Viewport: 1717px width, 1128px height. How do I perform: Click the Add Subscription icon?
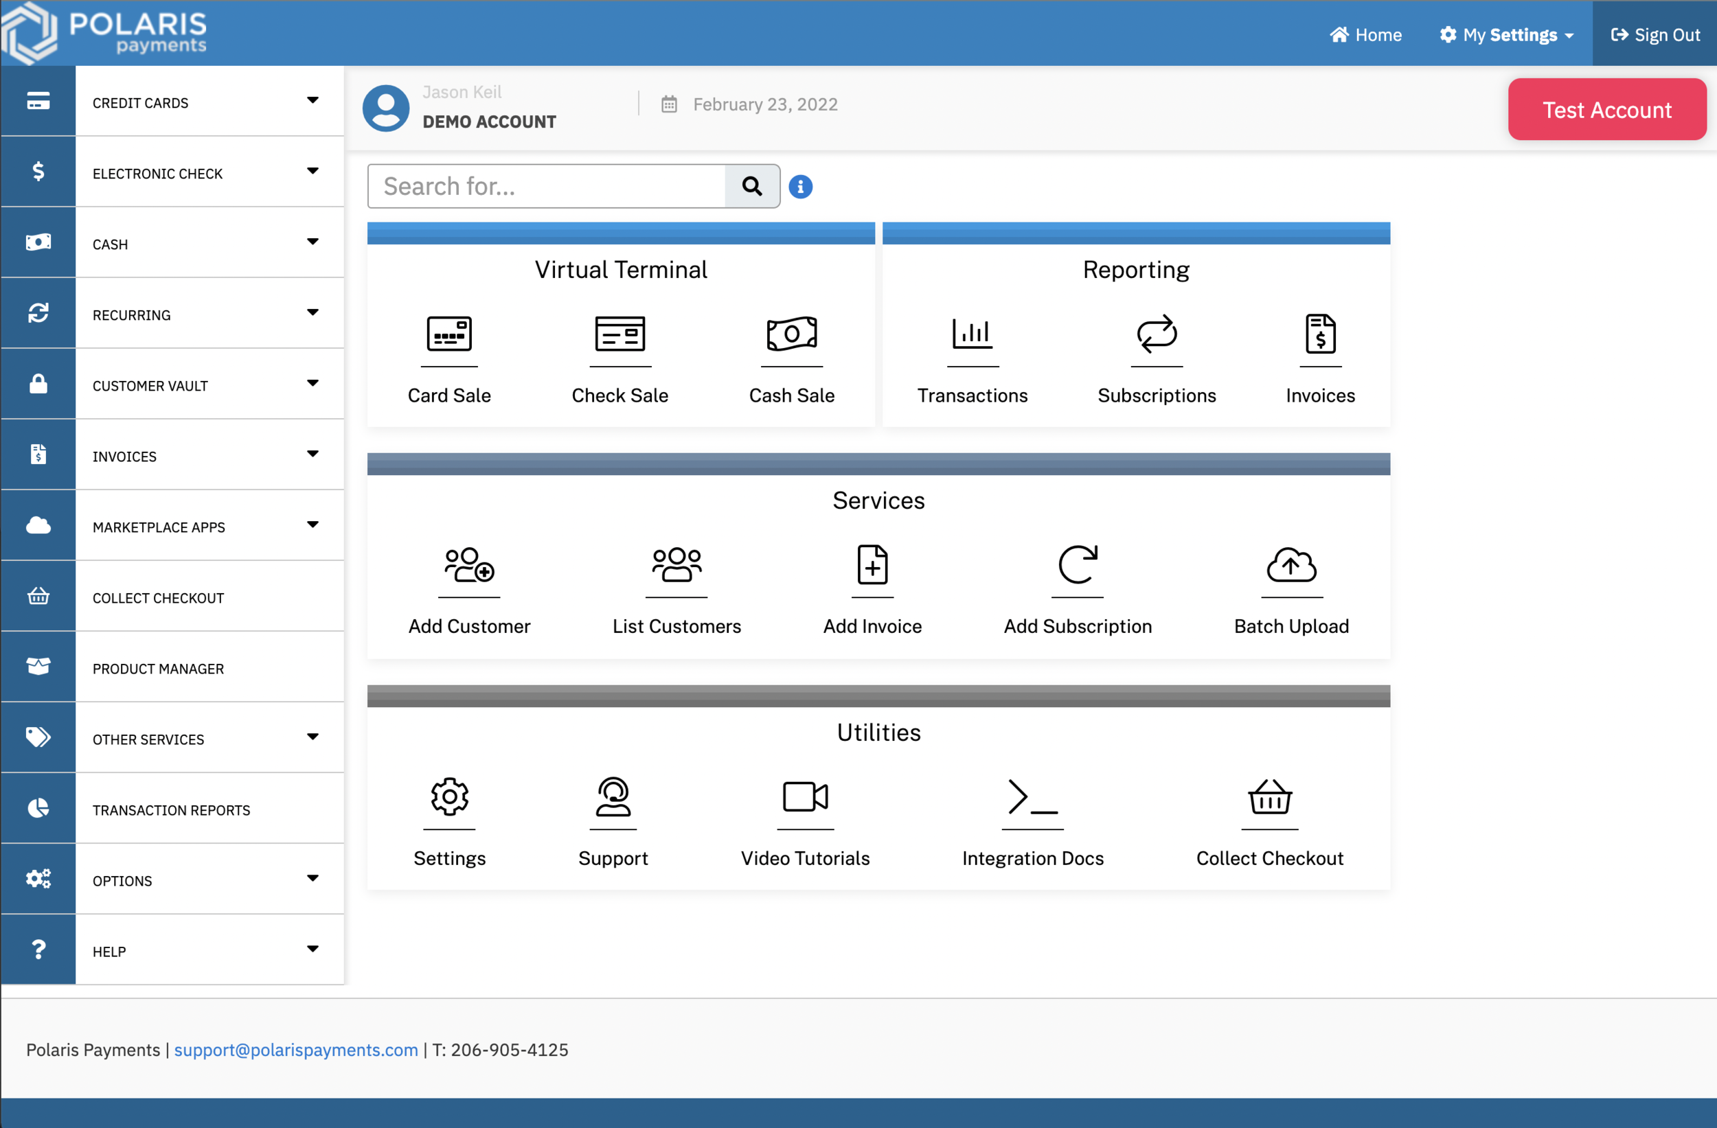[1077, 564]
